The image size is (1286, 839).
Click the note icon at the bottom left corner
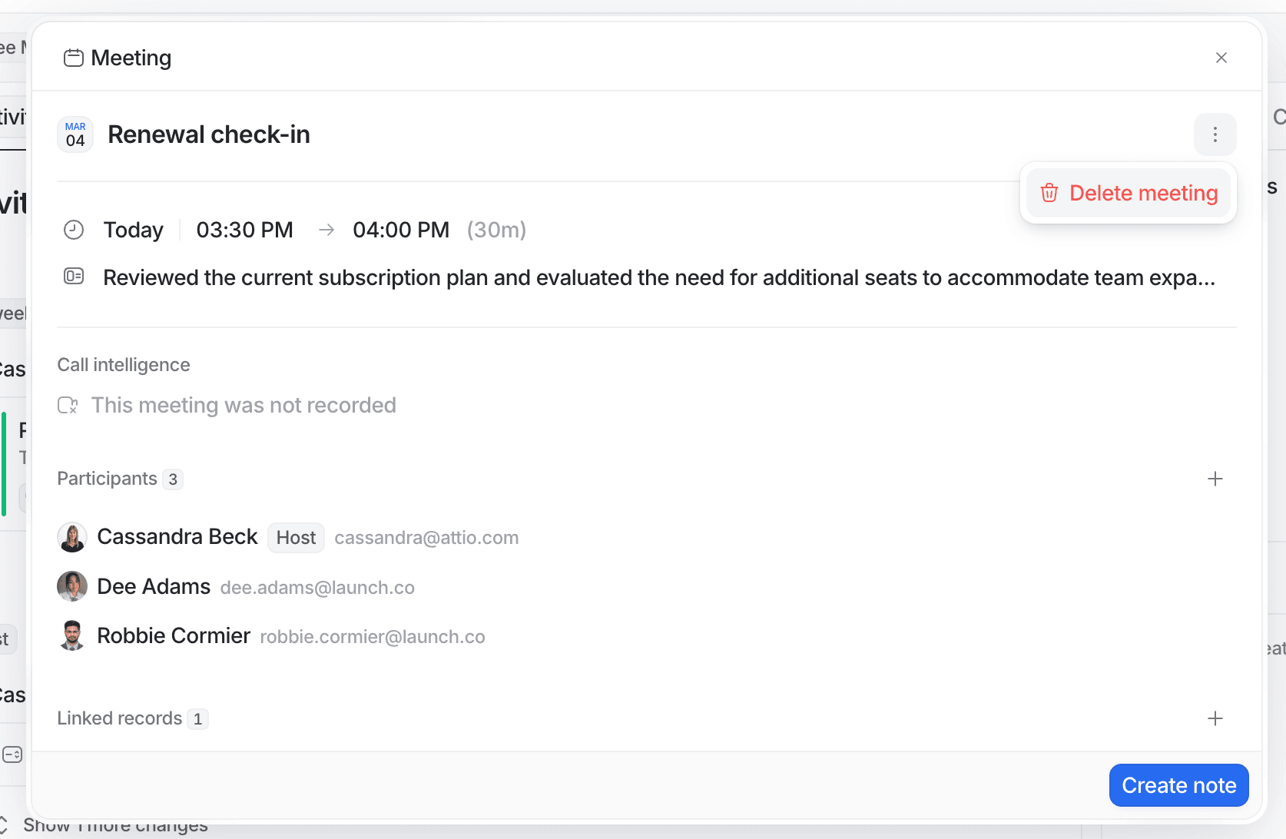pos(13,754)
